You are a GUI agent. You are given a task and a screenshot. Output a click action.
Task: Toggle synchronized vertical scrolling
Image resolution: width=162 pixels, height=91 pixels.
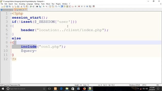click(50, 6)
